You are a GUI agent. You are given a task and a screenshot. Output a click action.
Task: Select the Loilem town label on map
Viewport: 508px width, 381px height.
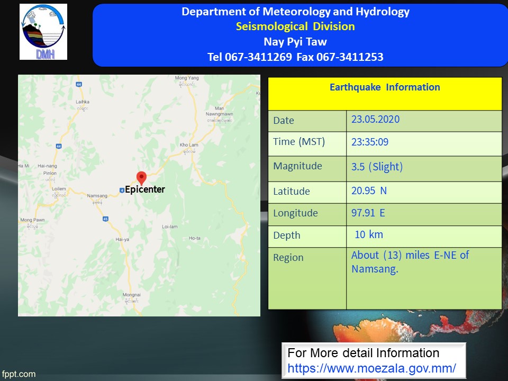point(58,189)
